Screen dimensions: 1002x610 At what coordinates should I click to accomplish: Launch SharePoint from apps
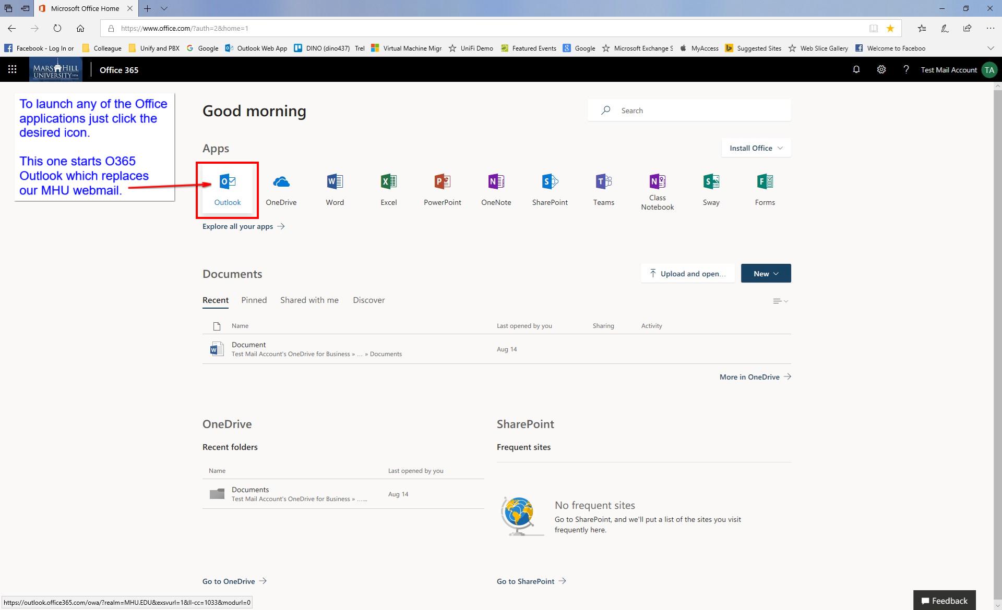(550, 187)
